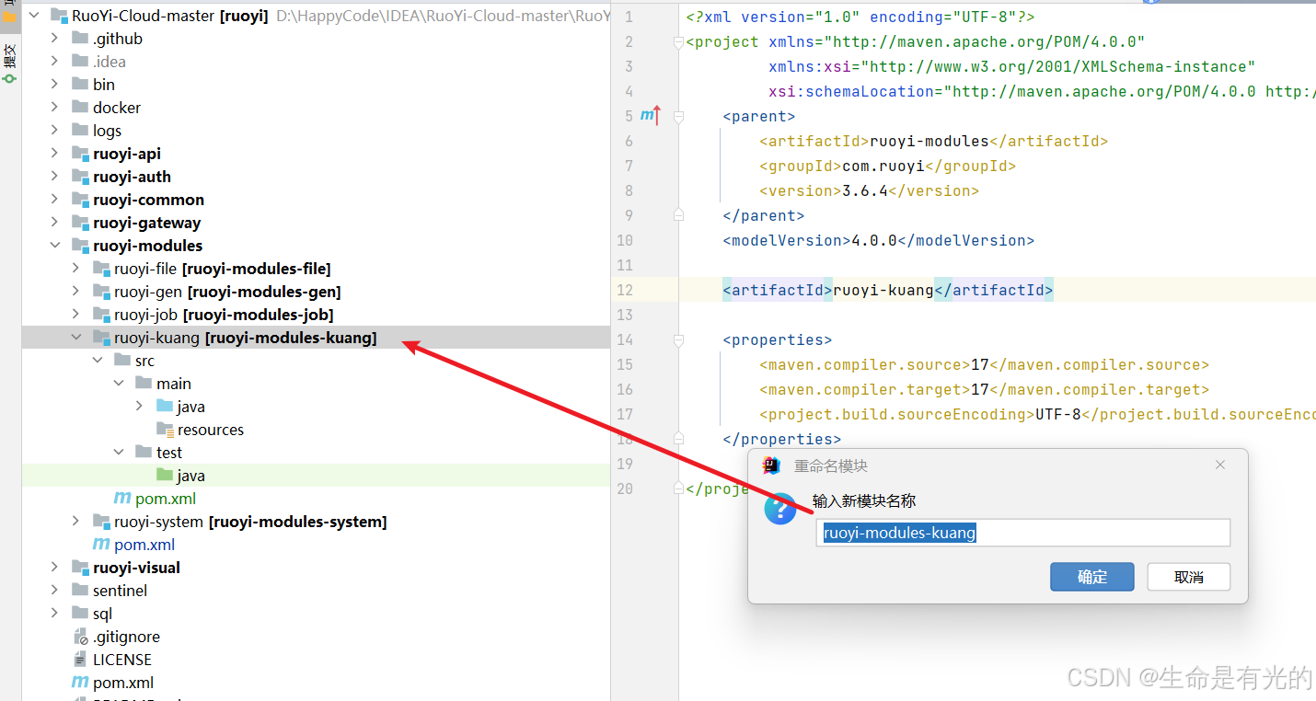Screen dimensions: 1316x701
Task: Collapse the src folder node
Action: point(98,361)
